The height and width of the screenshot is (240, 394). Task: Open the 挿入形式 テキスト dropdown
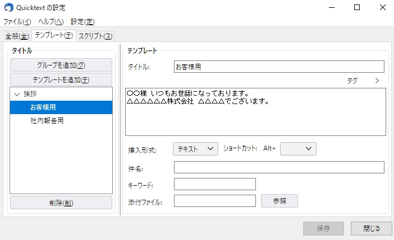coord(195,148)
